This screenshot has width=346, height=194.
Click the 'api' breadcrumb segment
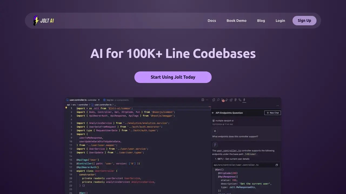(x=68, y=105)
